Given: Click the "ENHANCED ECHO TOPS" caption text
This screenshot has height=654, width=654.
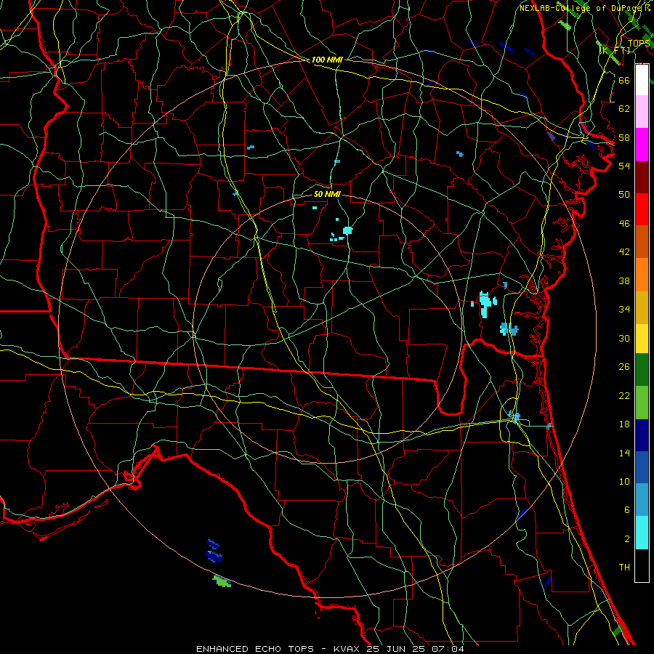Looking at the screenshot, I should coord(255,649).
